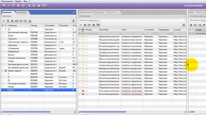Select the Инфобизнес campaign row
The width and height of the screenshot is (206, 115).
tap(39, 52)
